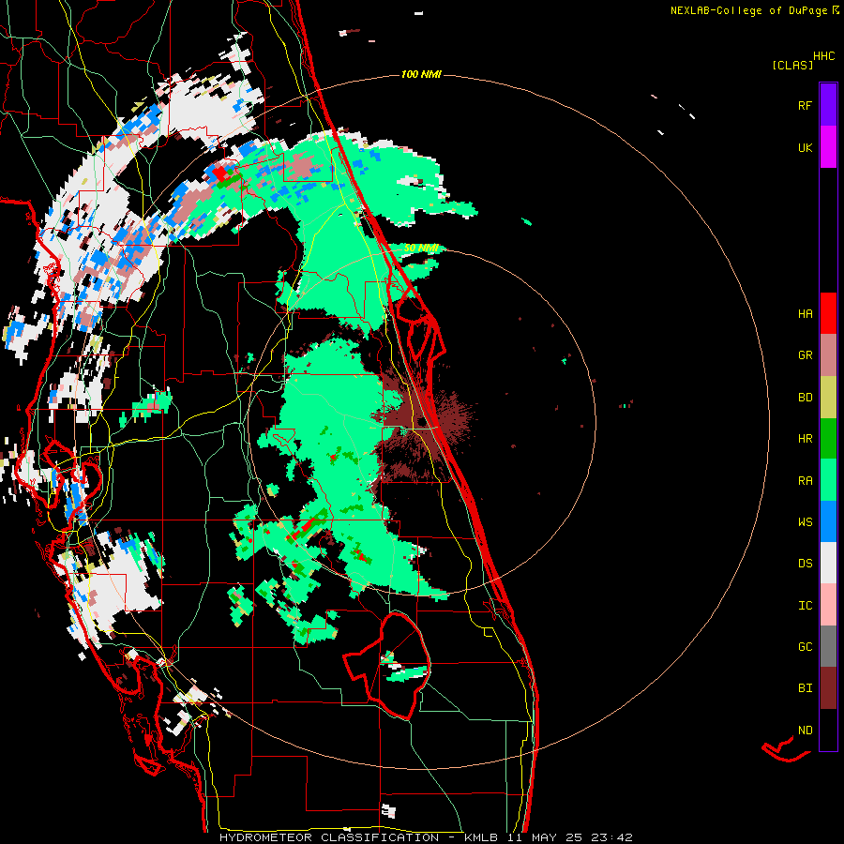Click the BI brown legend swatch
The image size is (844, 844).
[x=828, y=688]
